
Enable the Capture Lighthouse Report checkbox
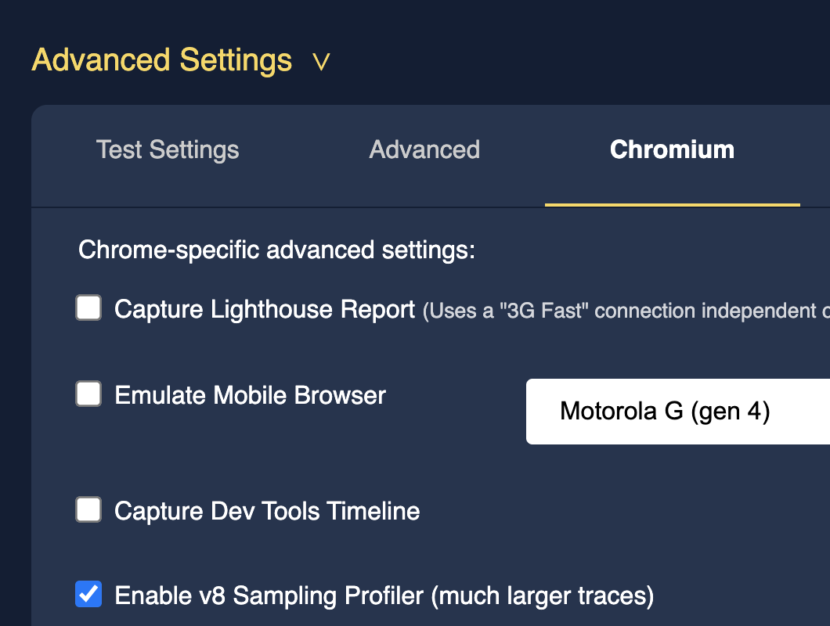pos(88,308)
